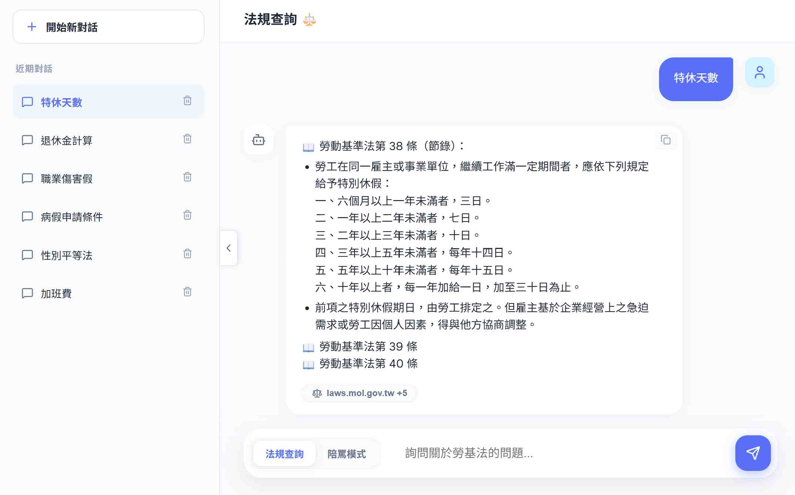
Task: Open the 性別平等法 conversation
Action: pos(67,255)
